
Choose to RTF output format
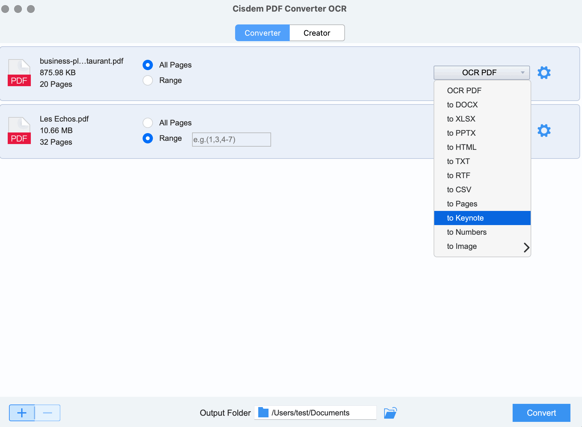click(482, 176)
